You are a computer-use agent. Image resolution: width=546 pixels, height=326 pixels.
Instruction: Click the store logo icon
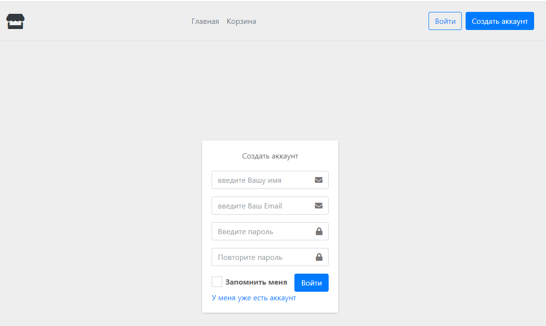(15, 21)
